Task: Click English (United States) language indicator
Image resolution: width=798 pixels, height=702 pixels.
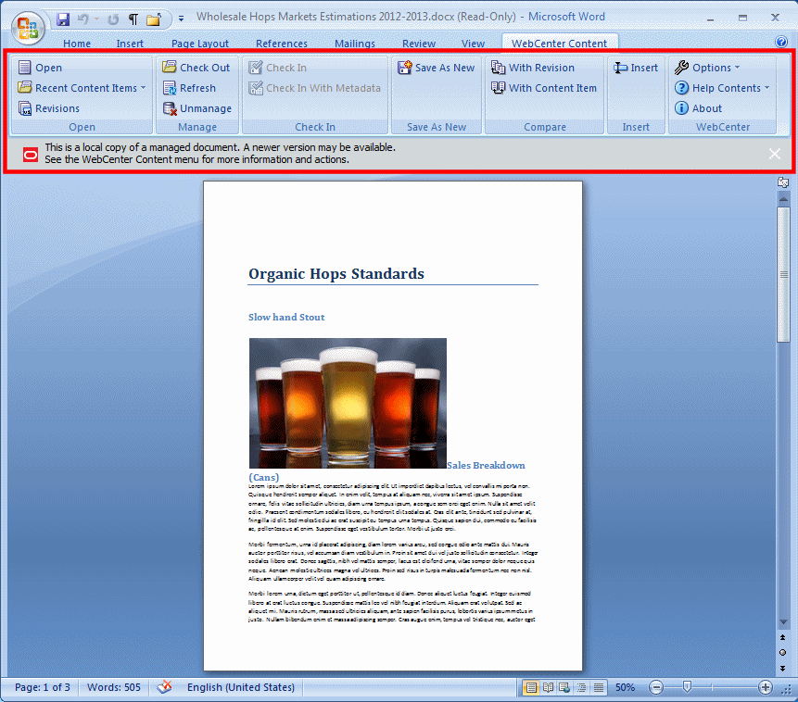Action: (241, 687)
